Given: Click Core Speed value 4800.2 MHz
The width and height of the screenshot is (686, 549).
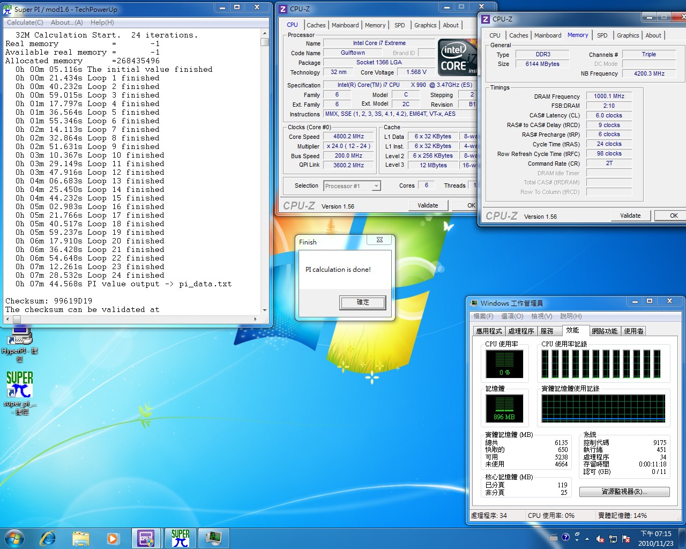Looking at the screenshot, I should (x=348, y=136).
